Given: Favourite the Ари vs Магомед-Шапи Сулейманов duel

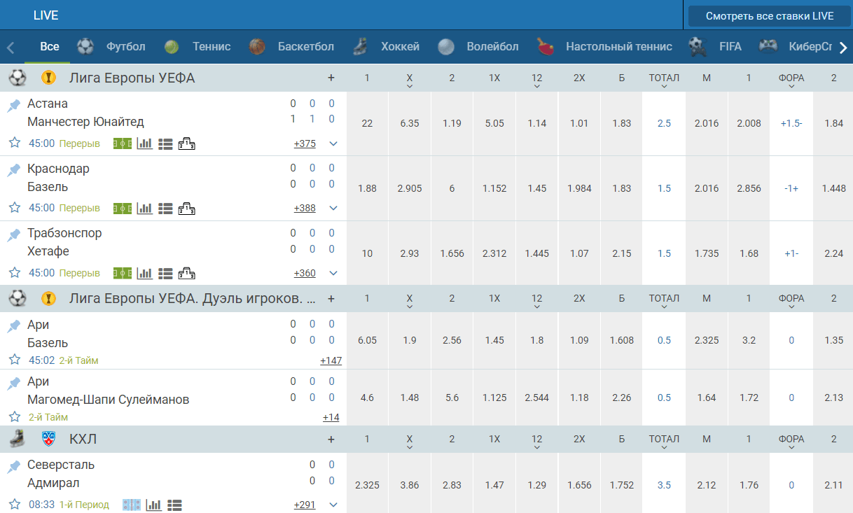Looking at the screenshot, I should [x=14, y=416].
